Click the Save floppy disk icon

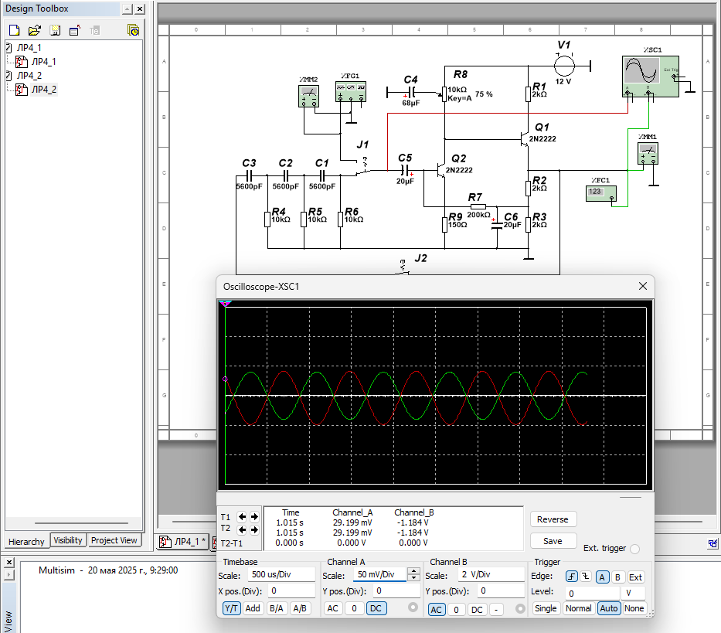[55, 30]
